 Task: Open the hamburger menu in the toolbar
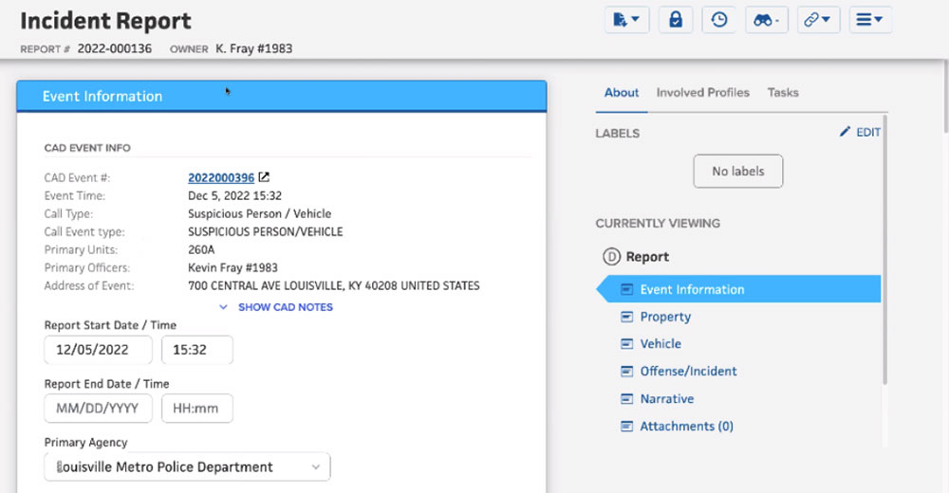870,20
